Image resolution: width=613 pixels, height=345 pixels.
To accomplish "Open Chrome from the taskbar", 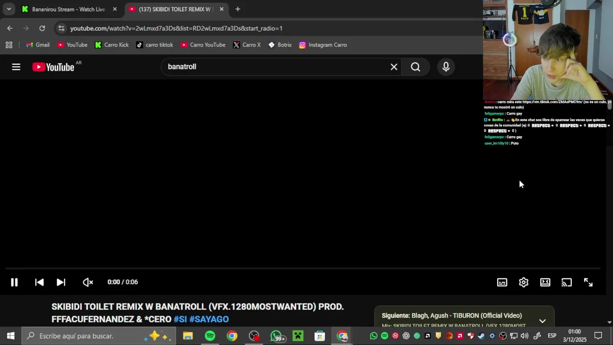I will tap(232, 336).
